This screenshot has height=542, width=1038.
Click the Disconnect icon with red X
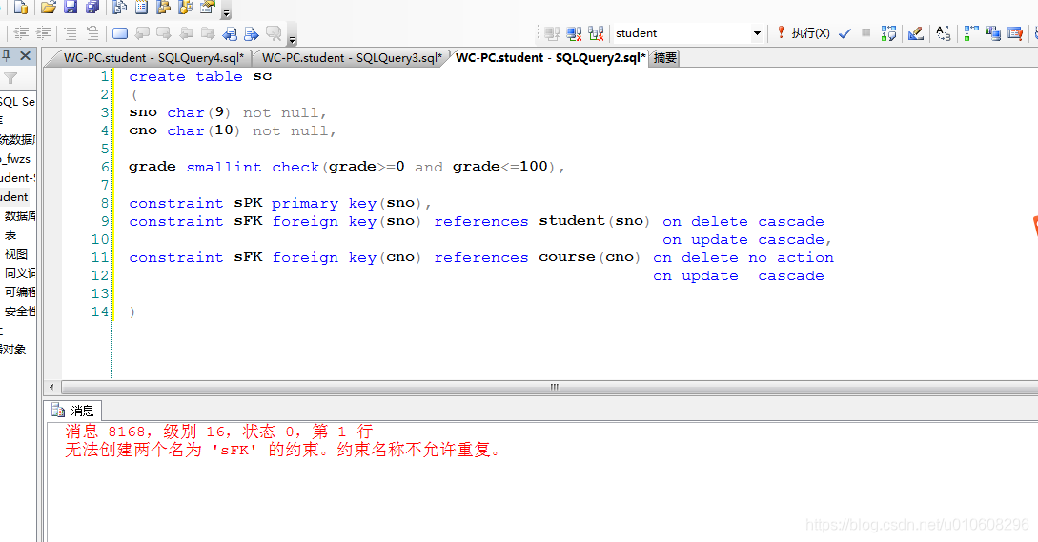[574, 33]
